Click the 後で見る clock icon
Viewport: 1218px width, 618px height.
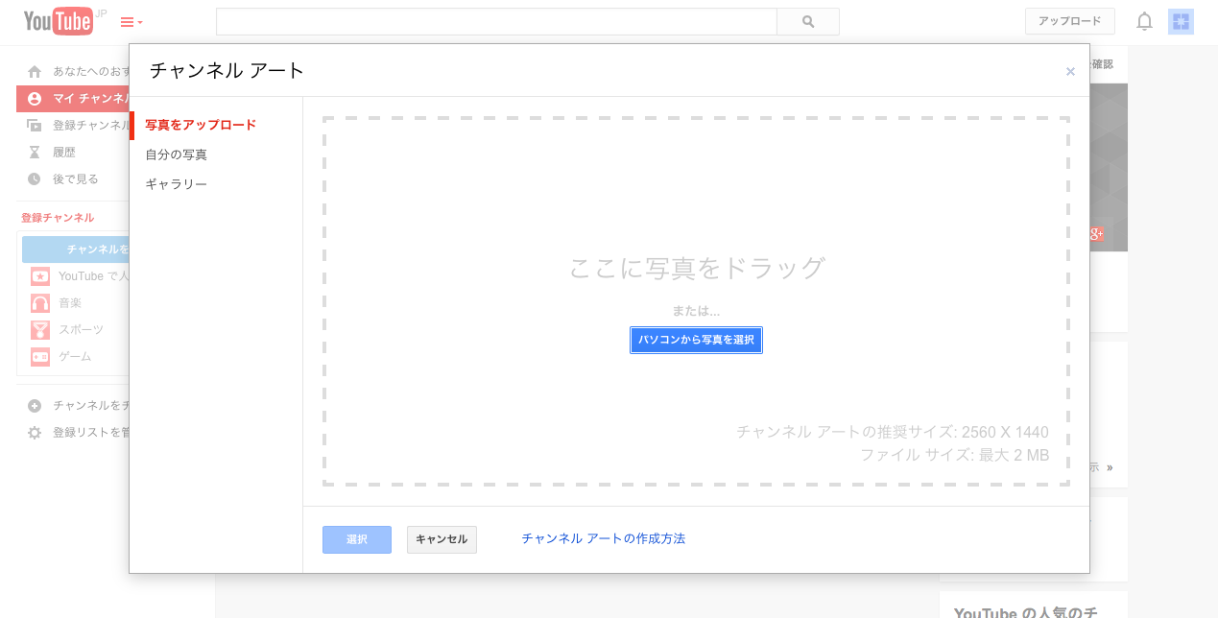point(35,178)
